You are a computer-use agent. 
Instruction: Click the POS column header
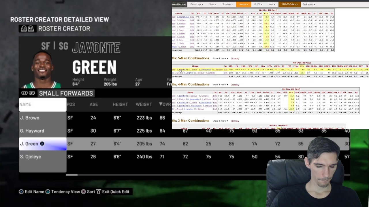(71, 104)
